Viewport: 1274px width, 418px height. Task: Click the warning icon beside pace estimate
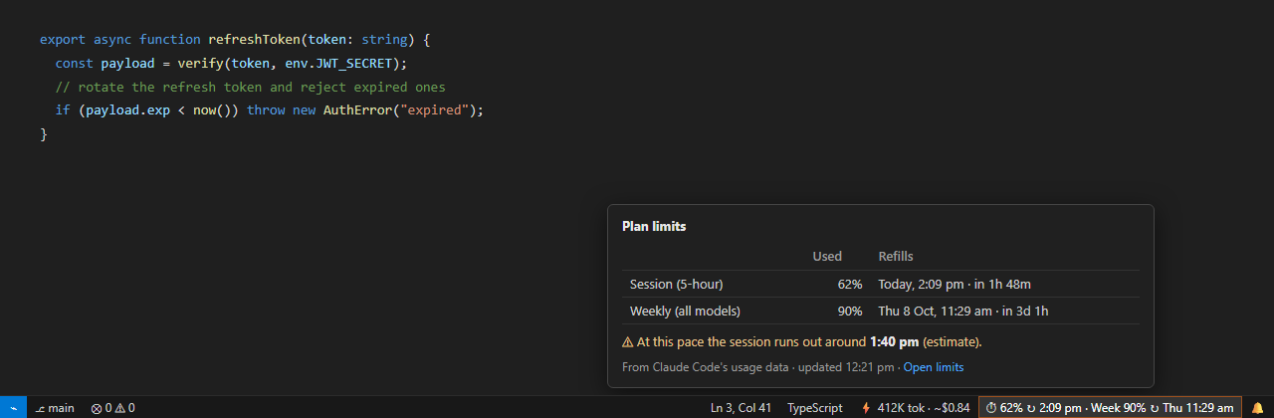pyautogui.click(x=628, y=341)
